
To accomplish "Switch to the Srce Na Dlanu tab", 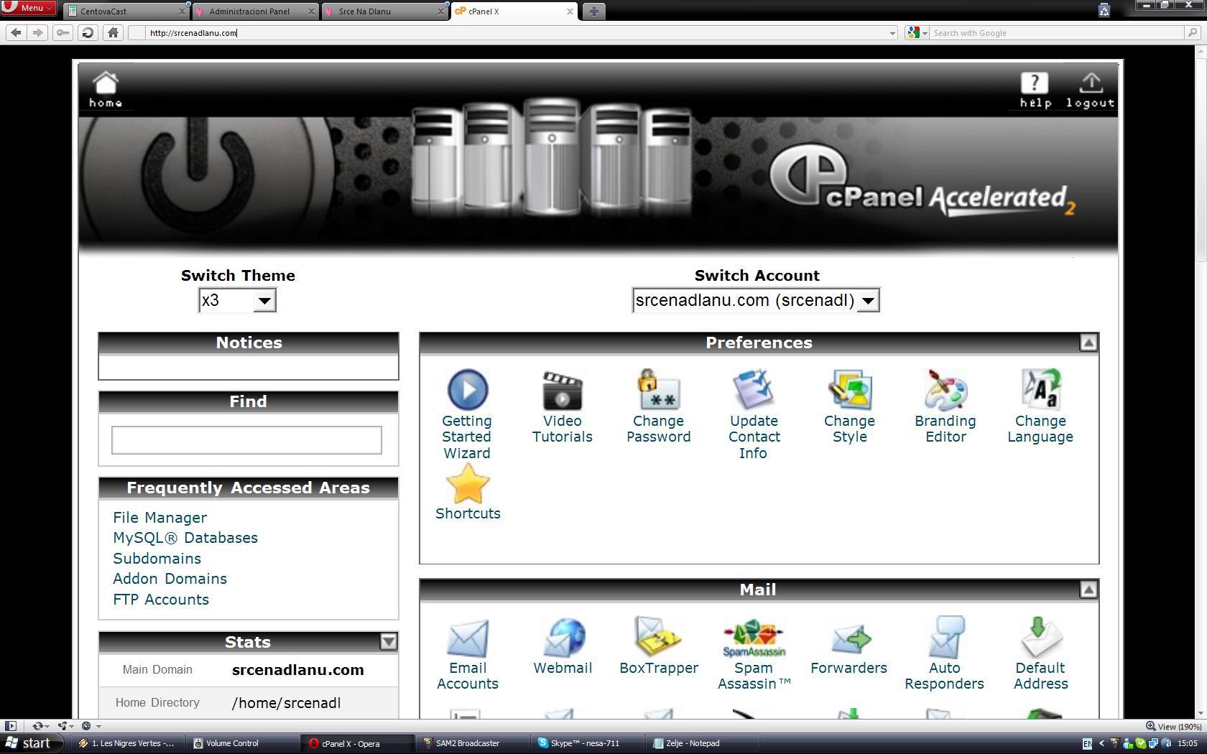I will tap(384, 11).
